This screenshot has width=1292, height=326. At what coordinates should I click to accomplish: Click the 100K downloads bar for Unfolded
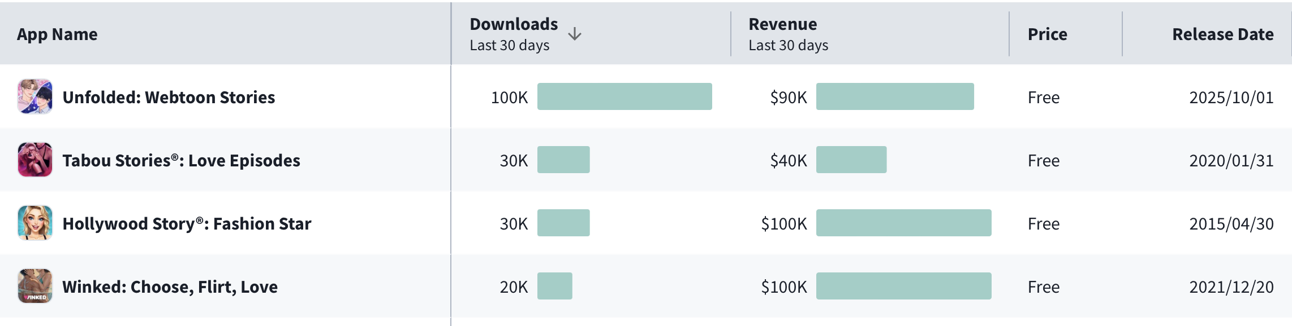[625, 96]
